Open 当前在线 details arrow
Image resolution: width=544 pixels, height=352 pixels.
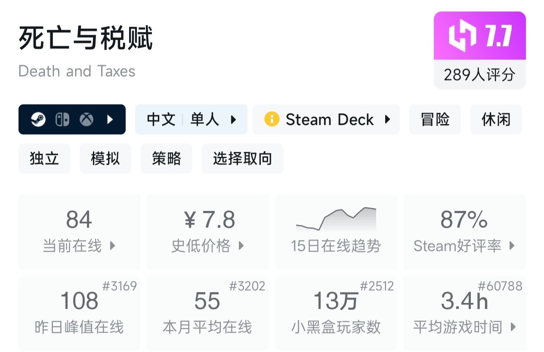coord(113,246)
